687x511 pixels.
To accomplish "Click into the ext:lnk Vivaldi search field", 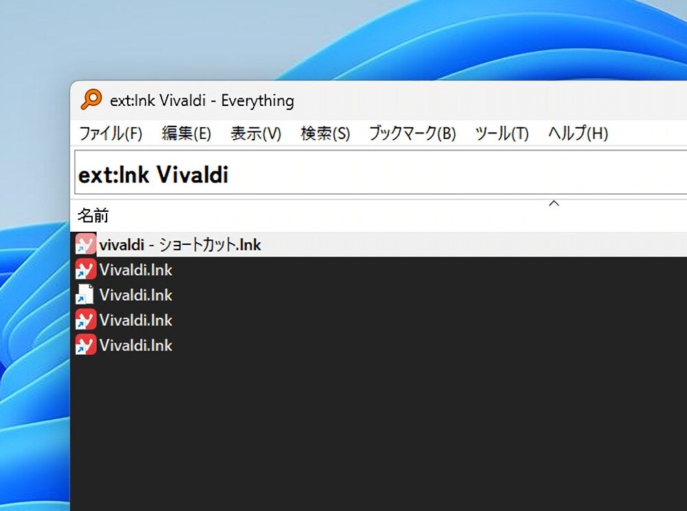I will coord(378,175).
